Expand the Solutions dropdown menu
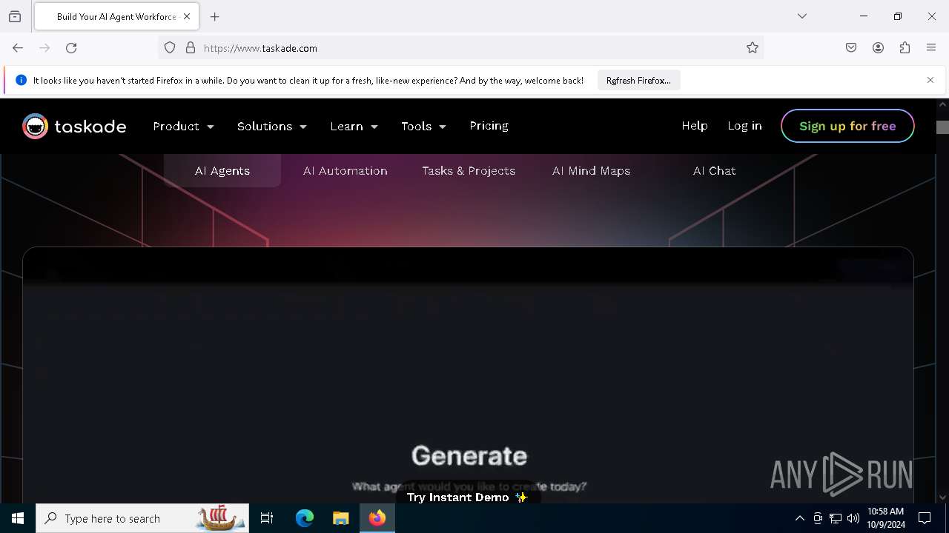The width and height of the screenshot is (949, 533). [x=272, y=127]
